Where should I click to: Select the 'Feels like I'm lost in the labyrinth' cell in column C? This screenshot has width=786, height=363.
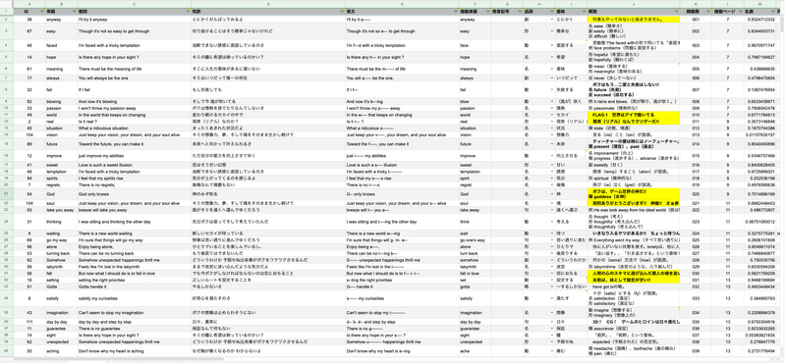[135, 267]
